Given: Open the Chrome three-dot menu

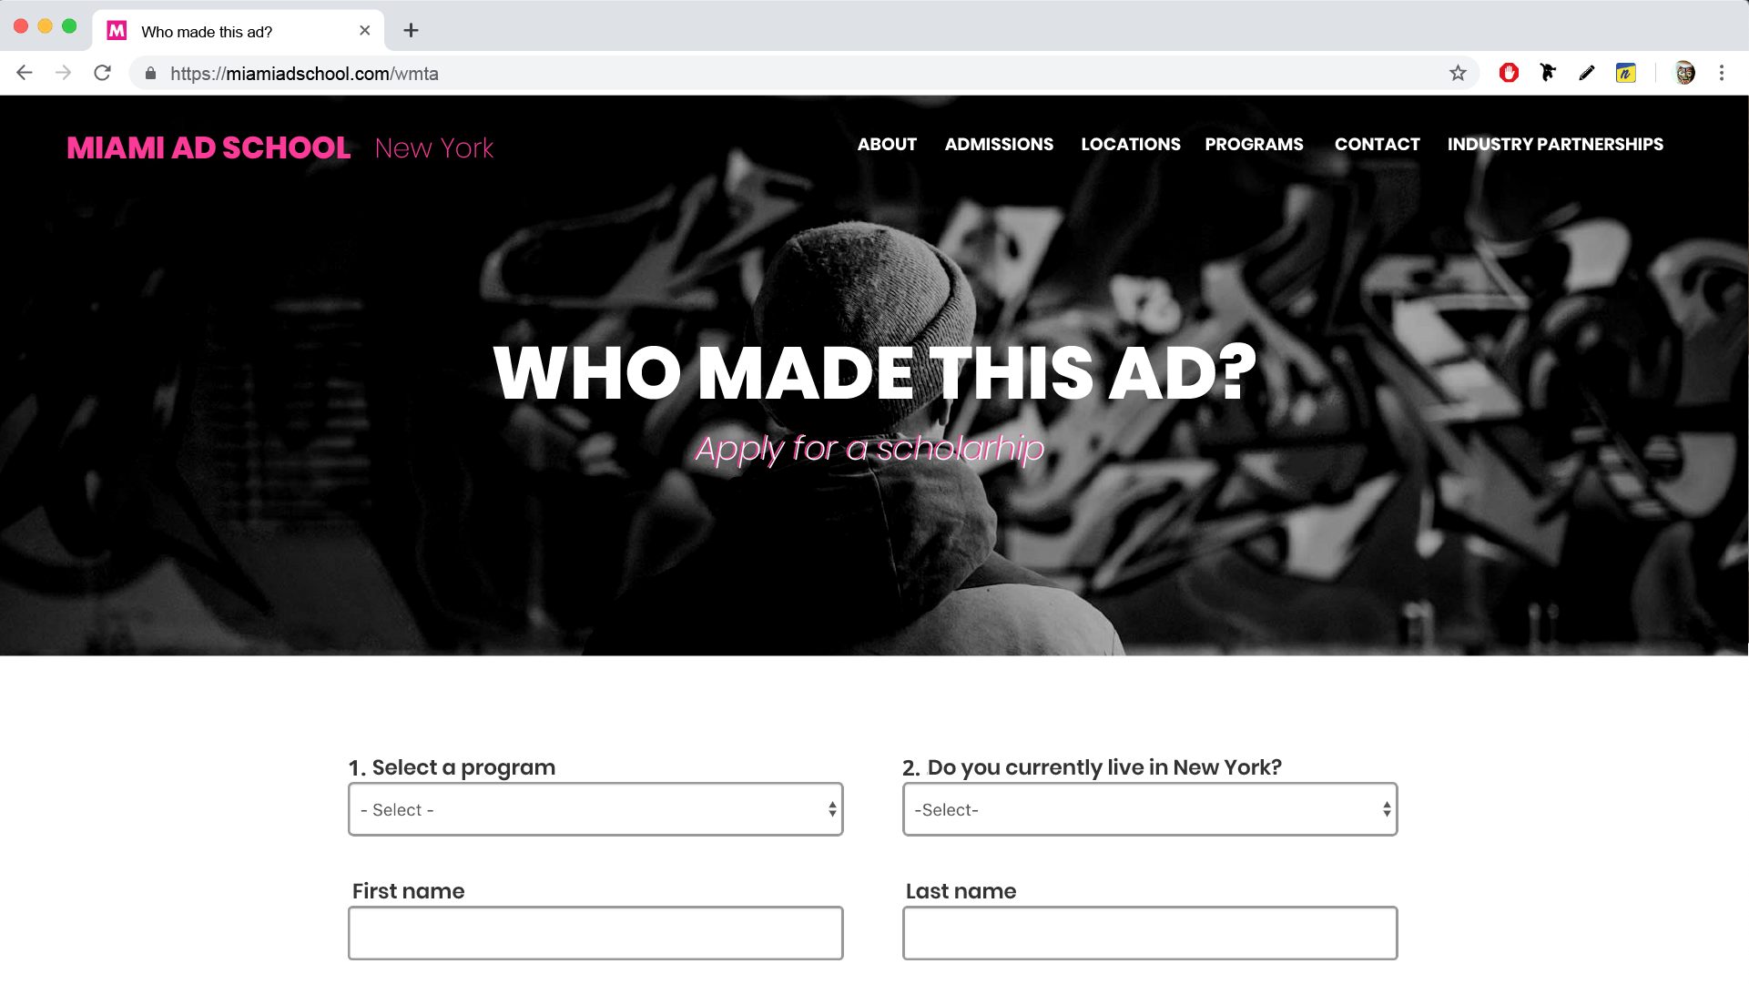Looking at the screenshot, I should pyautogui.click(x=1721, y=73).
